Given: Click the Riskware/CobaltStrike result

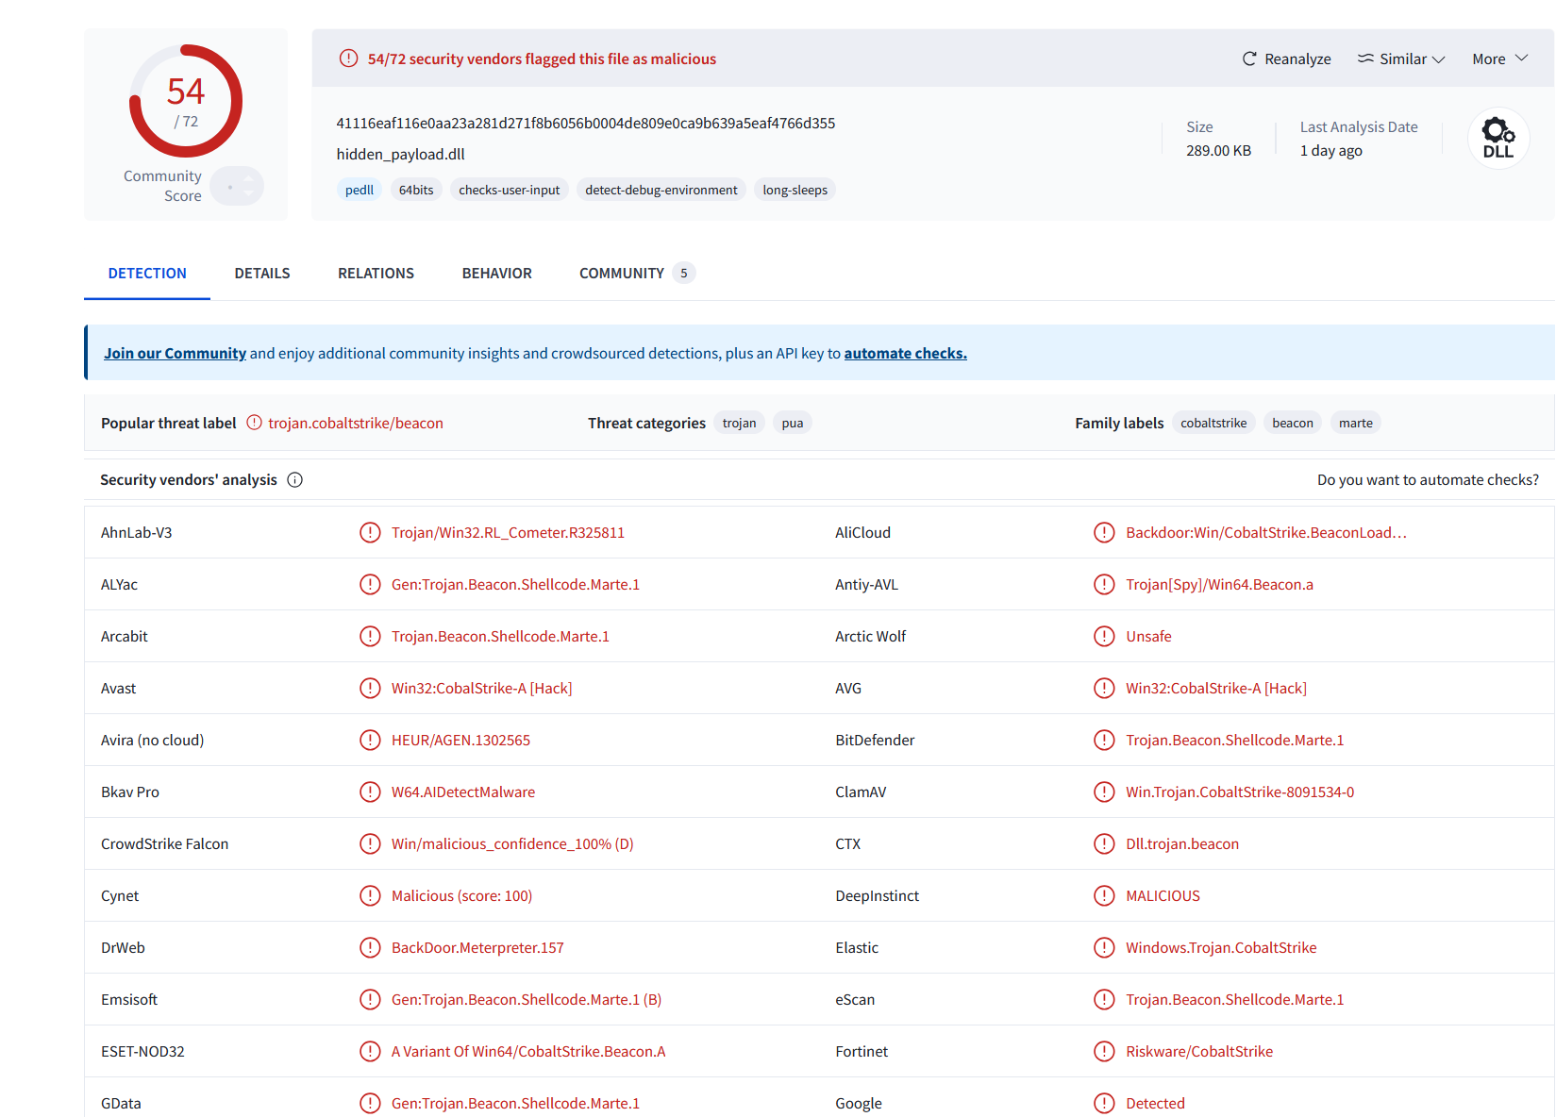Looking at the screenshot, I should point(1199,1051).
